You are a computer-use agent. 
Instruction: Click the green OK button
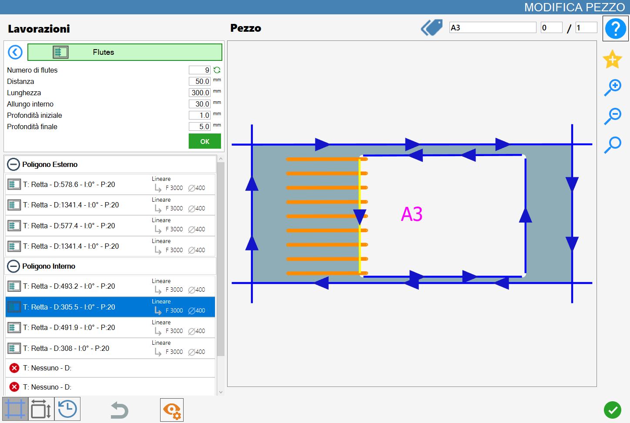(x=204, y=141)
